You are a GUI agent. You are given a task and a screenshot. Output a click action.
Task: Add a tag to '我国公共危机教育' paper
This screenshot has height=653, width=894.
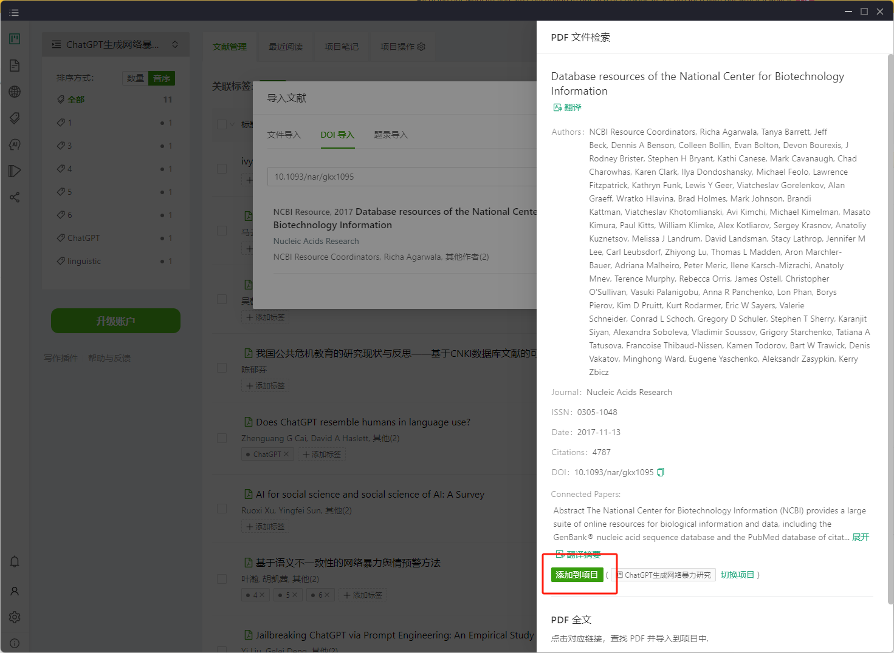[265, 385]
